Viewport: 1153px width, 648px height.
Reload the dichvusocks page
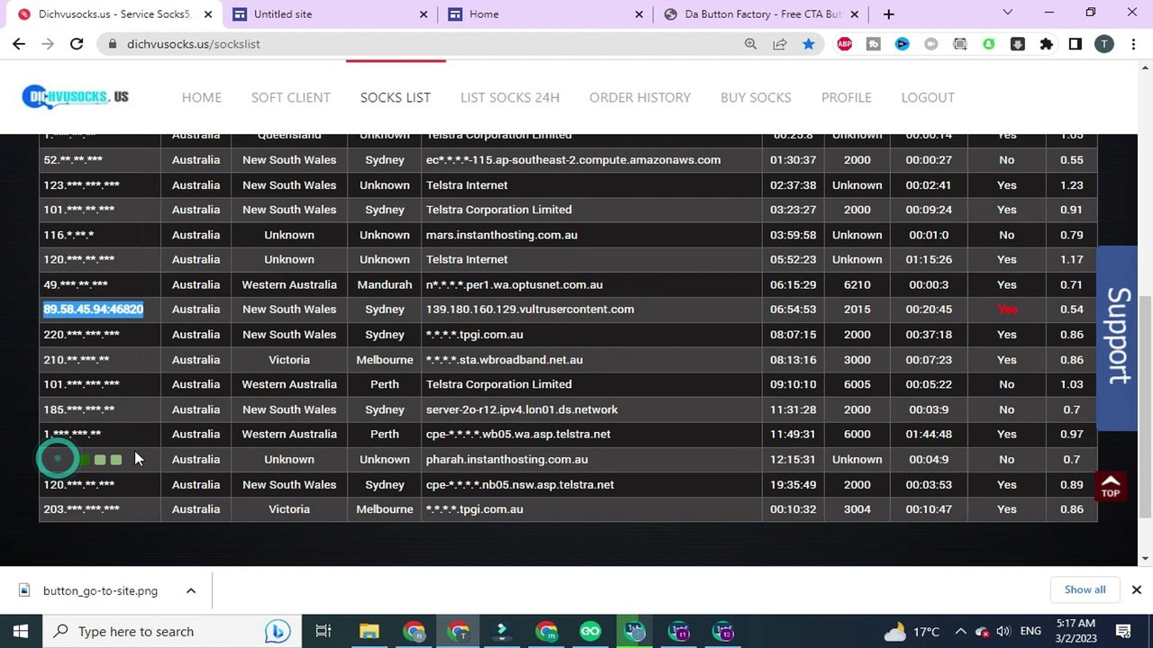click(77, 44)
